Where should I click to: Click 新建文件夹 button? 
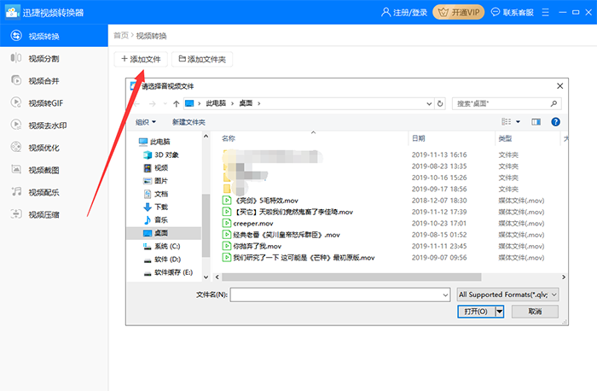click(x=188, y=122)
